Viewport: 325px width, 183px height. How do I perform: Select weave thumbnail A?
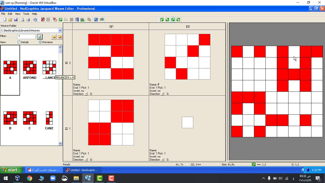pyautogui.click(x=10, y=70)
